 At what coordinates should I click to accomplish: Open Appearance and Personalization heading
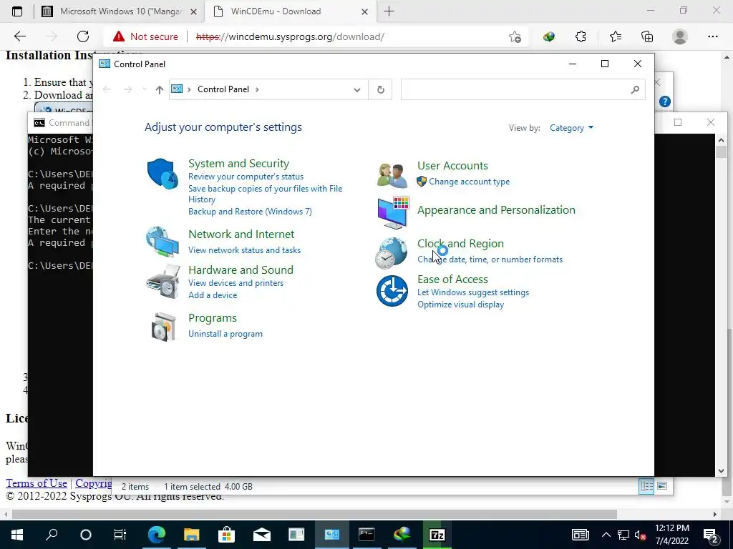497,210
